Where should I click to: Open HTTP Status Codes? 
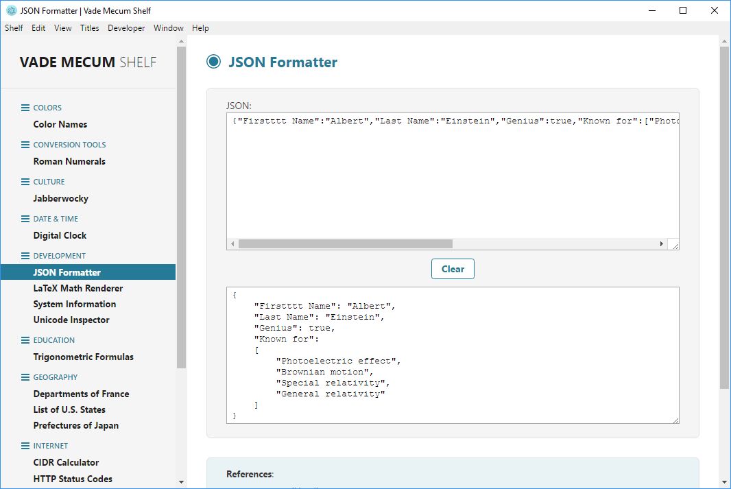[73, 479]
